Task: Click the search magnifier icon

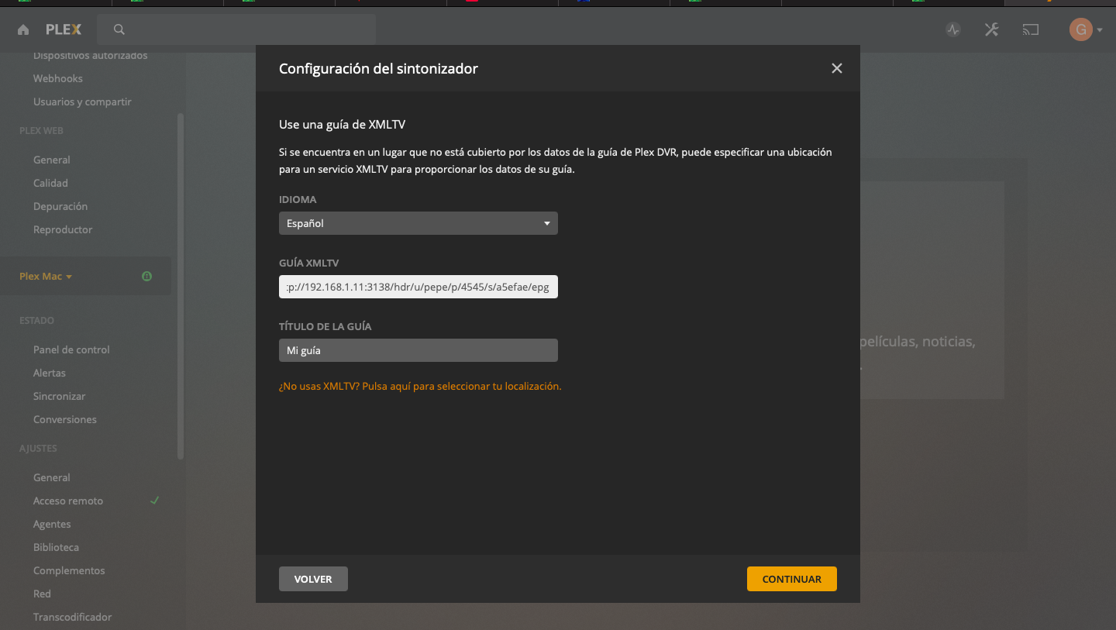Action: click(x=119, y=30)
